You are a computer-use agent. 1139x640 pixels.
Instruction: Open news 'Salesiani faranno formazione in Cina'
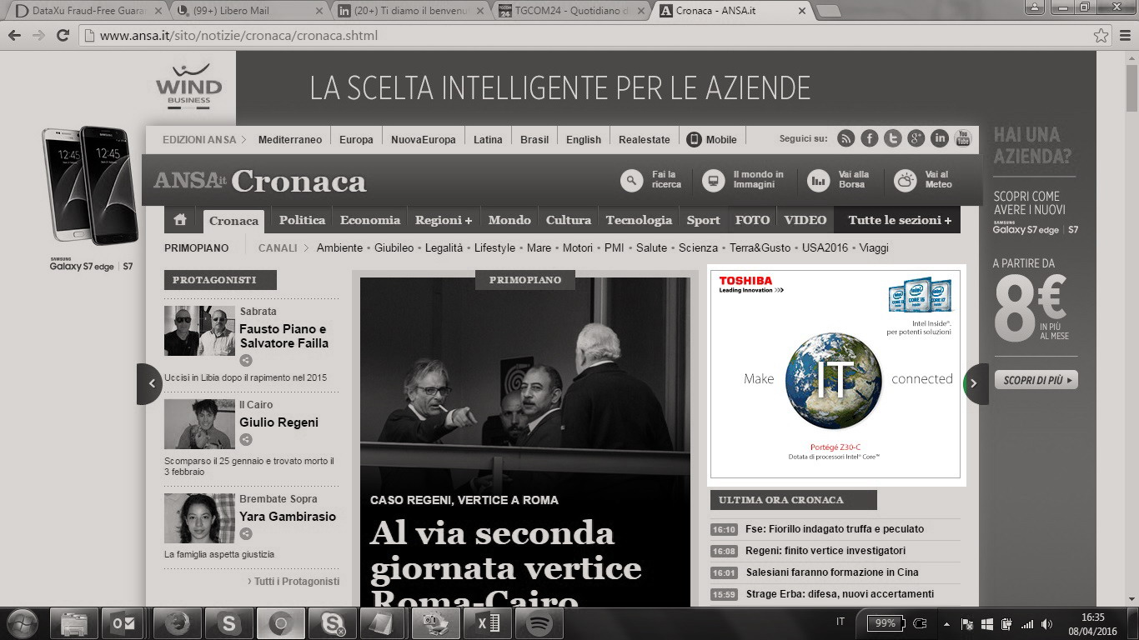(832, 572)
